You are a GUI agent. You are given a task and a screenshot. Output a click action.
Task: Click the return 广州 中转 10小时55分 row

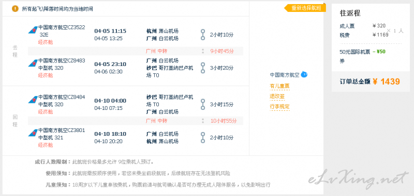(x=136, y=121)
